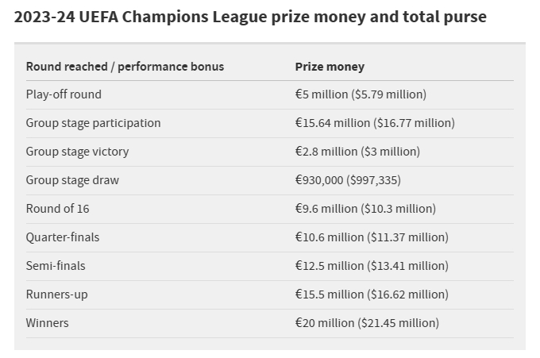Select the "Runners-up" row label
The image size is (540, 358).
pyautogui.click(x=56, y=294)
